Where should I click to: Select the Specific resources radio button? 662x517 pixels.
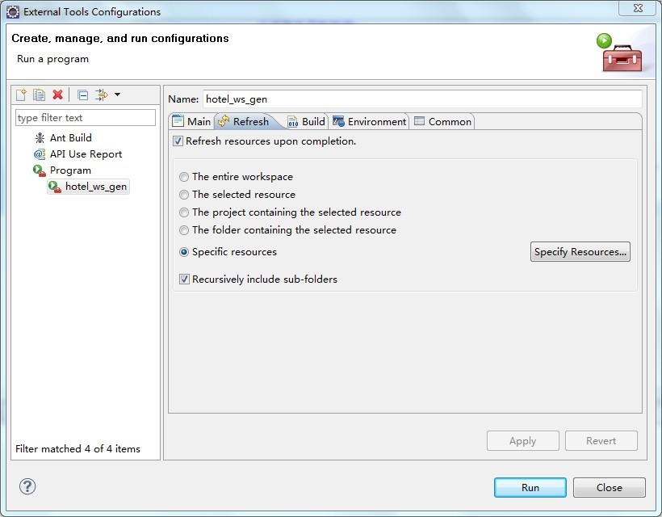pos(184,252)
